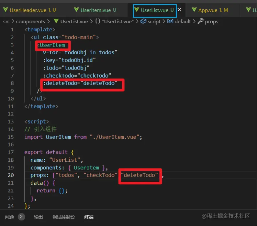Click the wrench icon beside props
This screenshot has width=257, height=226.
pyautogui.click(x=200, y=21)
